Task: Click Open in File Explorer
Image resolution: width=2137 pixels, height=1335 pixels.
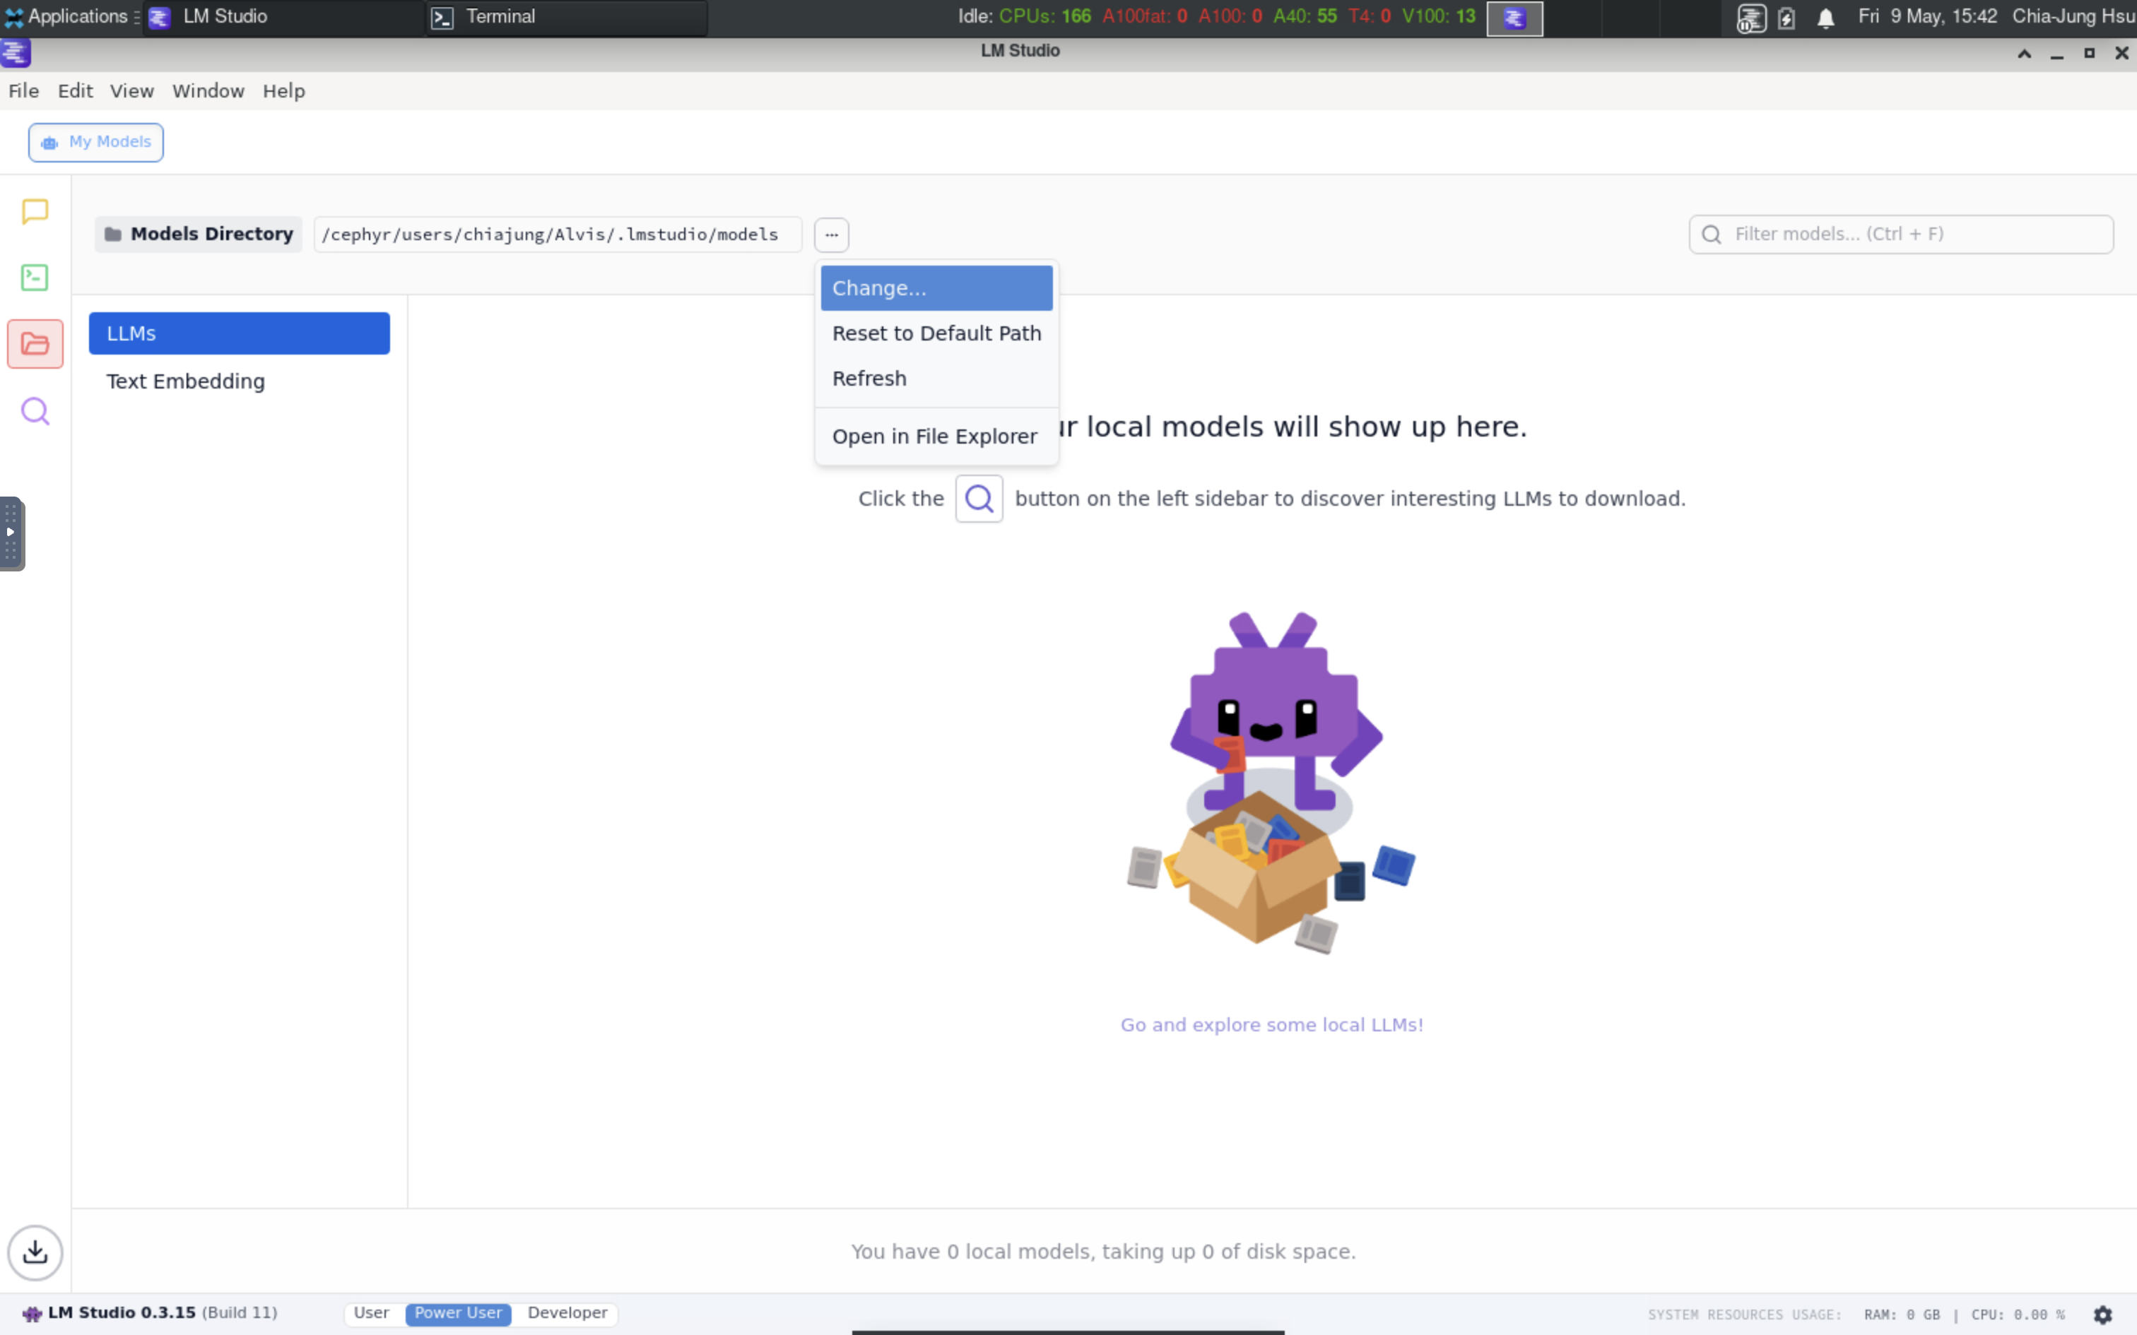Action: point(934,437)
